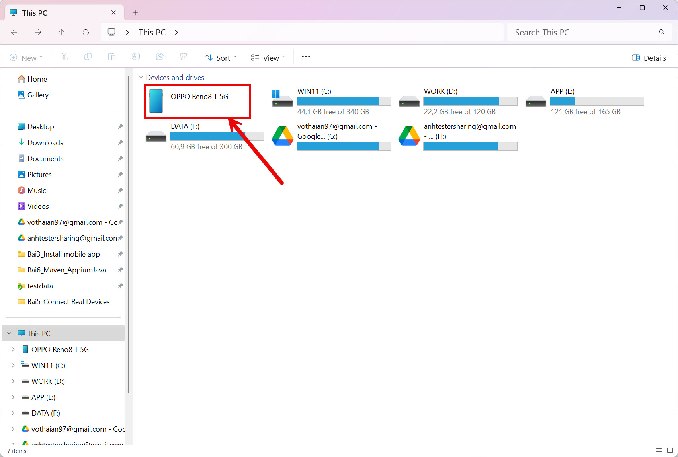Expand APP (E:) in navigation tree
The width and height of the screenshot is (678, 457).
pos(13,397)
